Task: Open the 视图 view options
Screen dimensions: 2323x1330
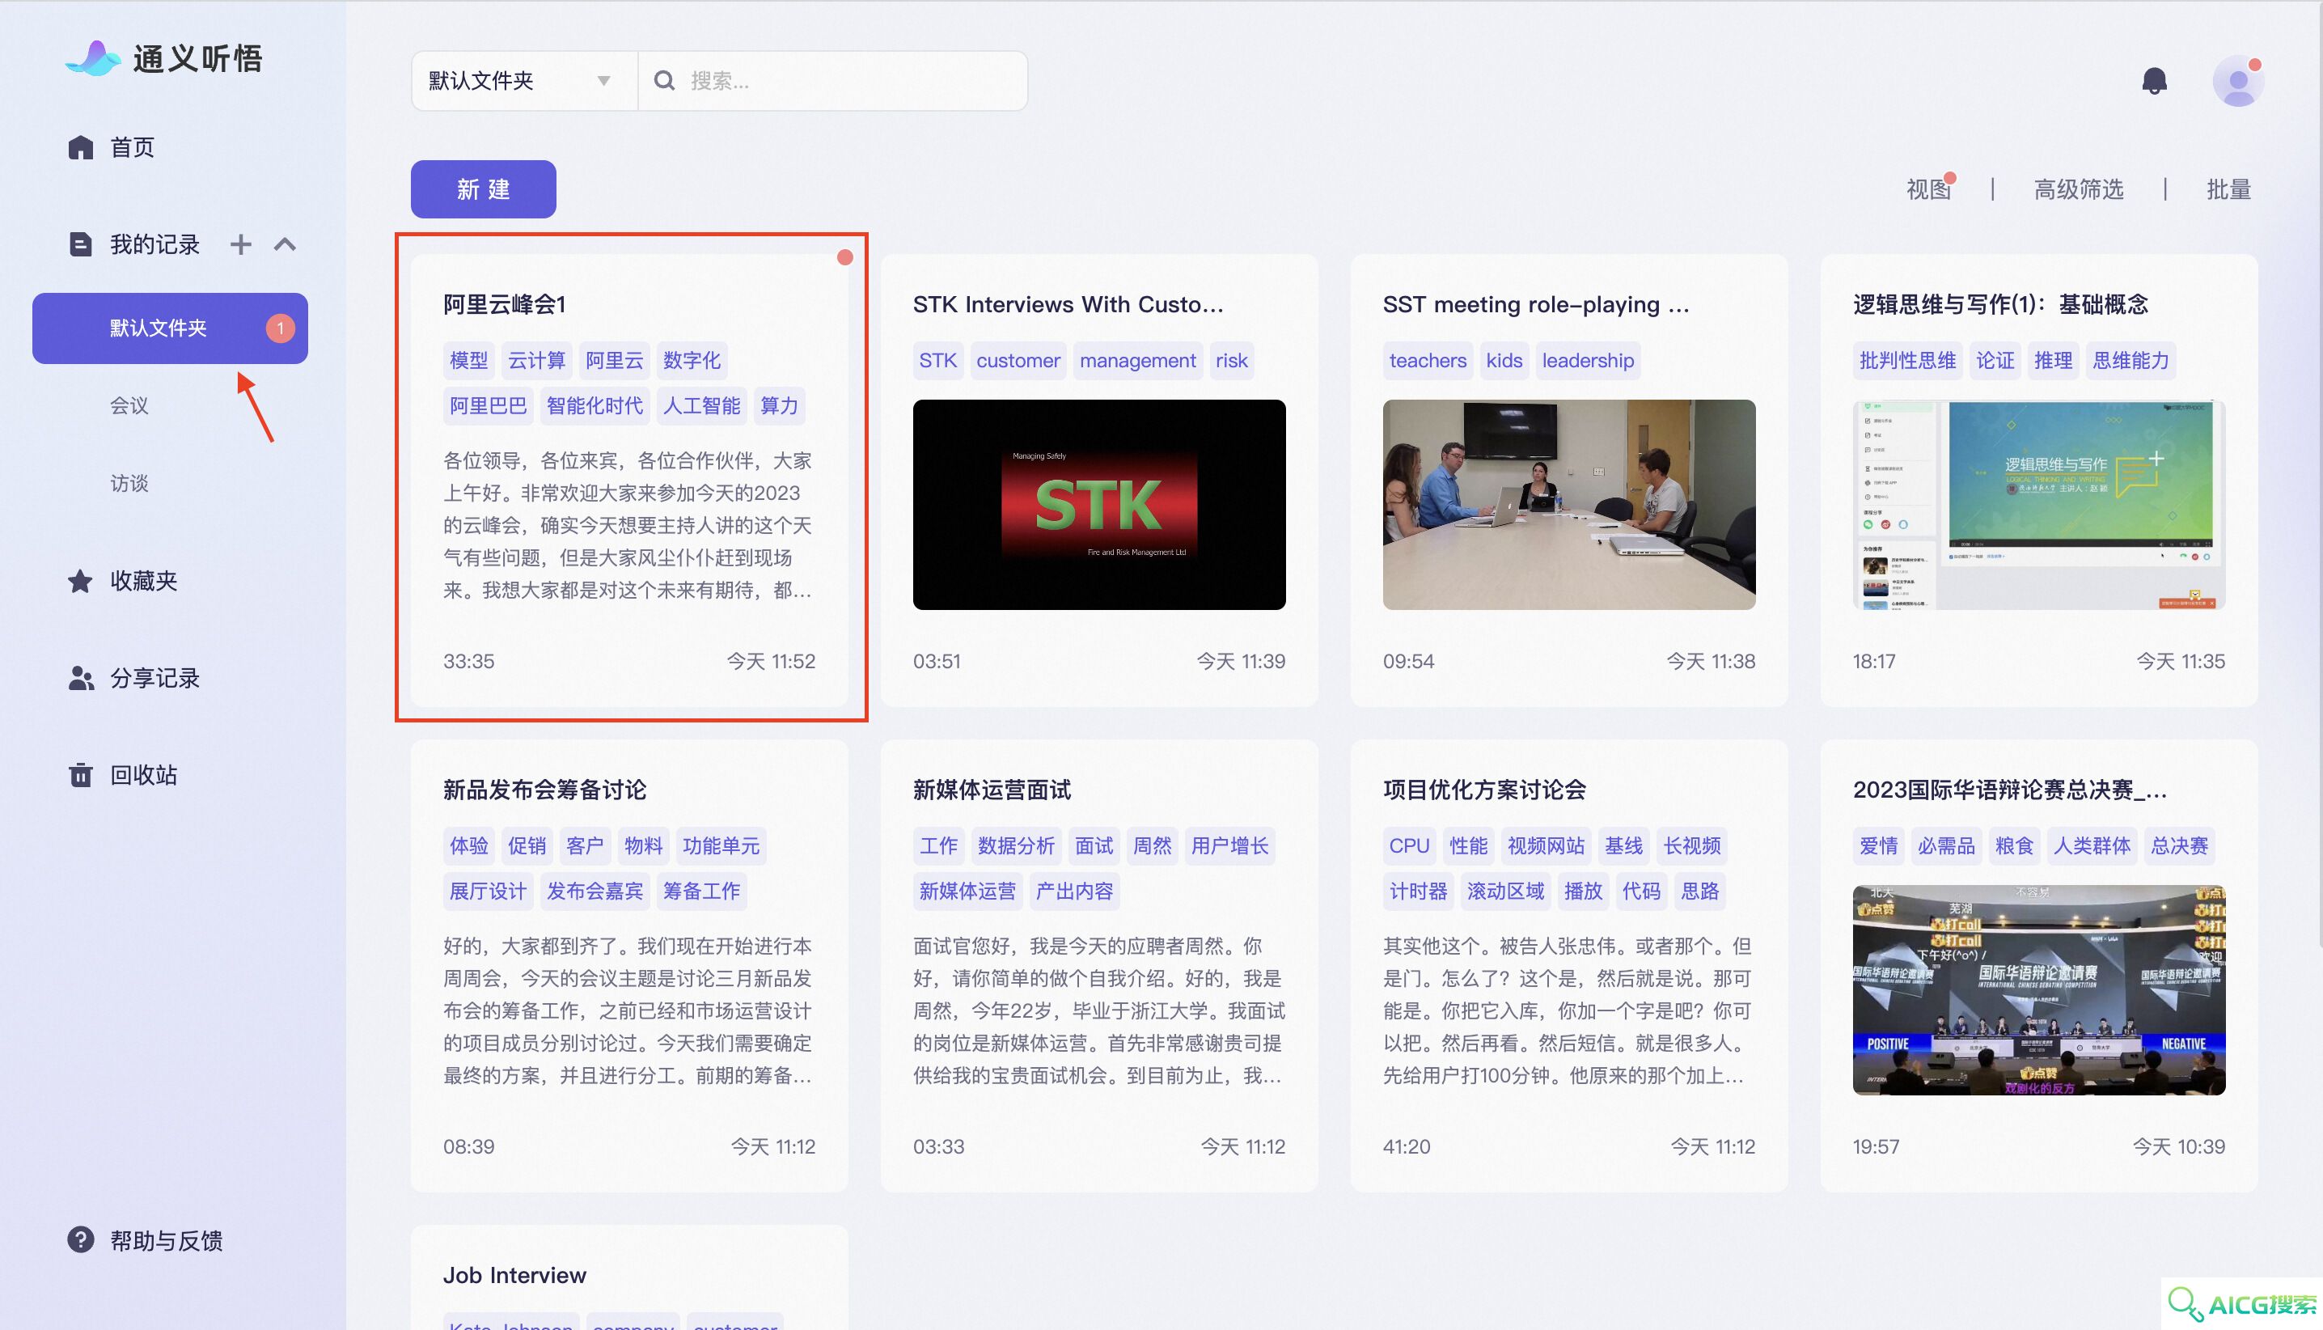Action: [1927, 189]
